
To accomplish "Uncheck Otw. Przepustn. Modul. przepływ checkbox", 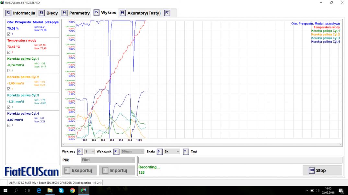I will [x=9, y=34].
